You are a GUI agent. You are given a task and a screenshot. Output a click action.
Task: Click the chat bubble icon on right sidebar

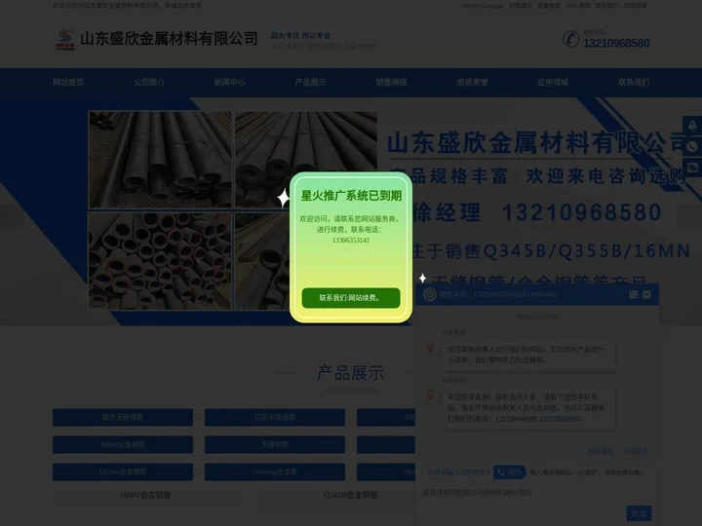pos(692,168)
